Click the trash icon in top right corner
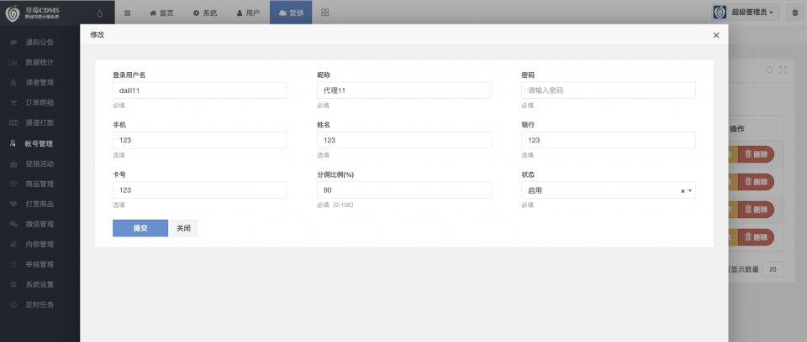The image size is (807, 342). click(x=795, y=13)
